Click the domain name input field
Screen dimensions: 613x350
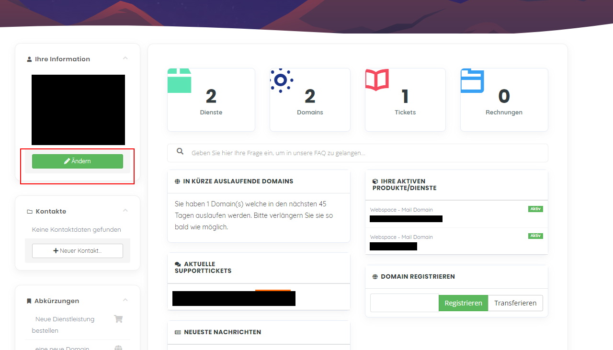click(404, 303)
